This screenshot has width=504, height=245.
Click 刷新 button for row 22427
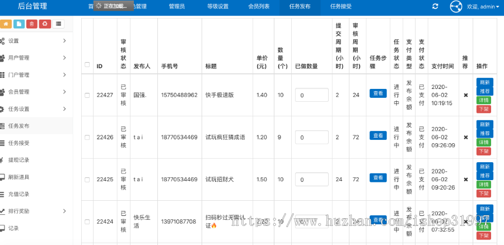[x=485, y=82]
